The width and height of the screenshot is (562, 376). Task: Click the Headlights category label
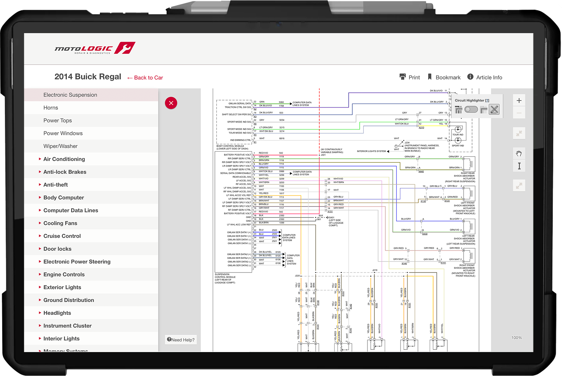57,313
